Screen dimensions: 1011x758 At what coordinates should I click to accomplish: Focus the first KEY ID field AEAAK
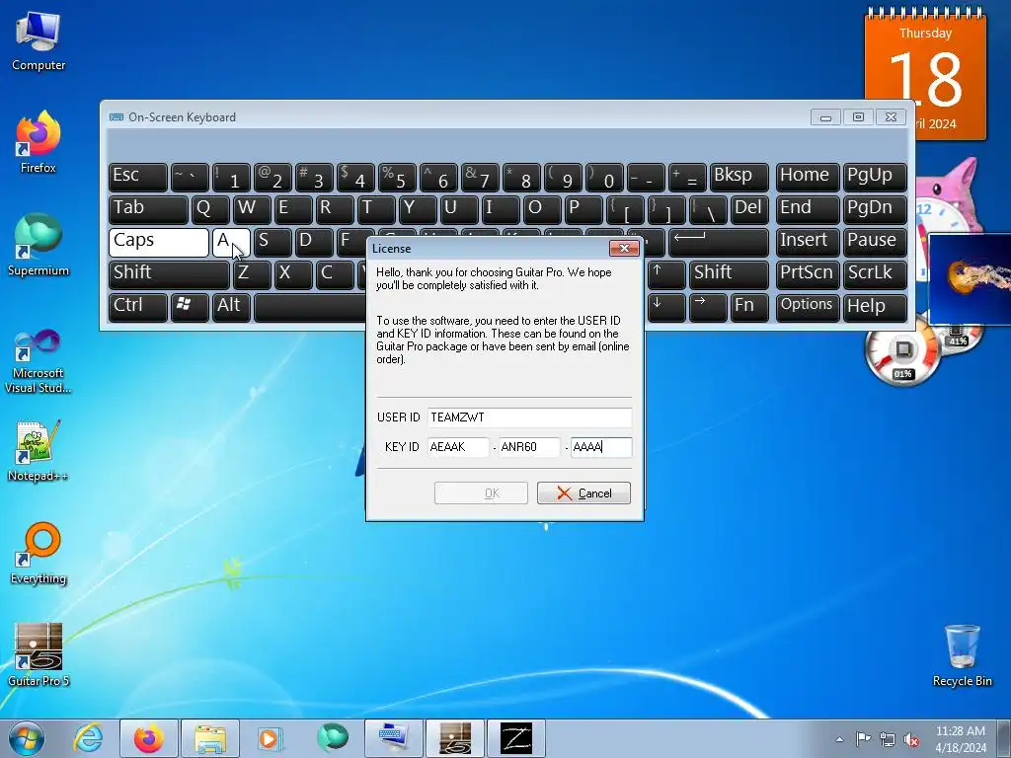[x=458, y=447]
